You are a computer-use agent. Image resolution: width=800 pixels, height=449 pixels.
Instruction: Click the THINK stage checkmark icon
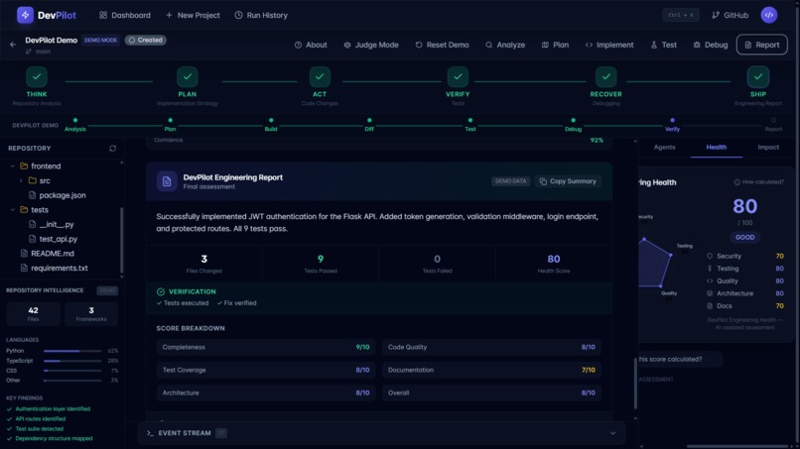click(x=37, y=77)
